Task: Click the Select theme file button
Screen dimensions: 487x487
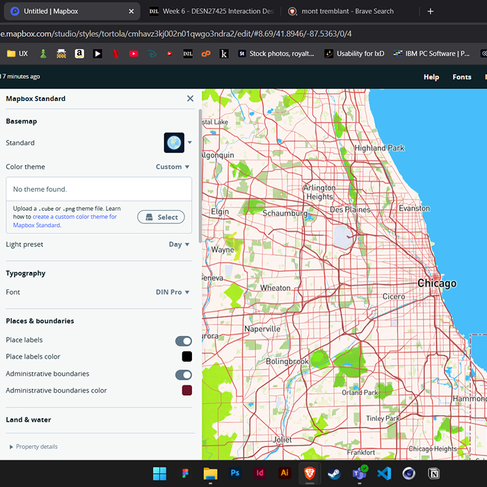Action: (x=161, y=217)
